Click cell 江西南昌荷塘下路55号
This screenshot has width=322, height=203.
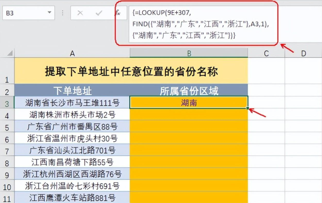[x=72, y=162]
